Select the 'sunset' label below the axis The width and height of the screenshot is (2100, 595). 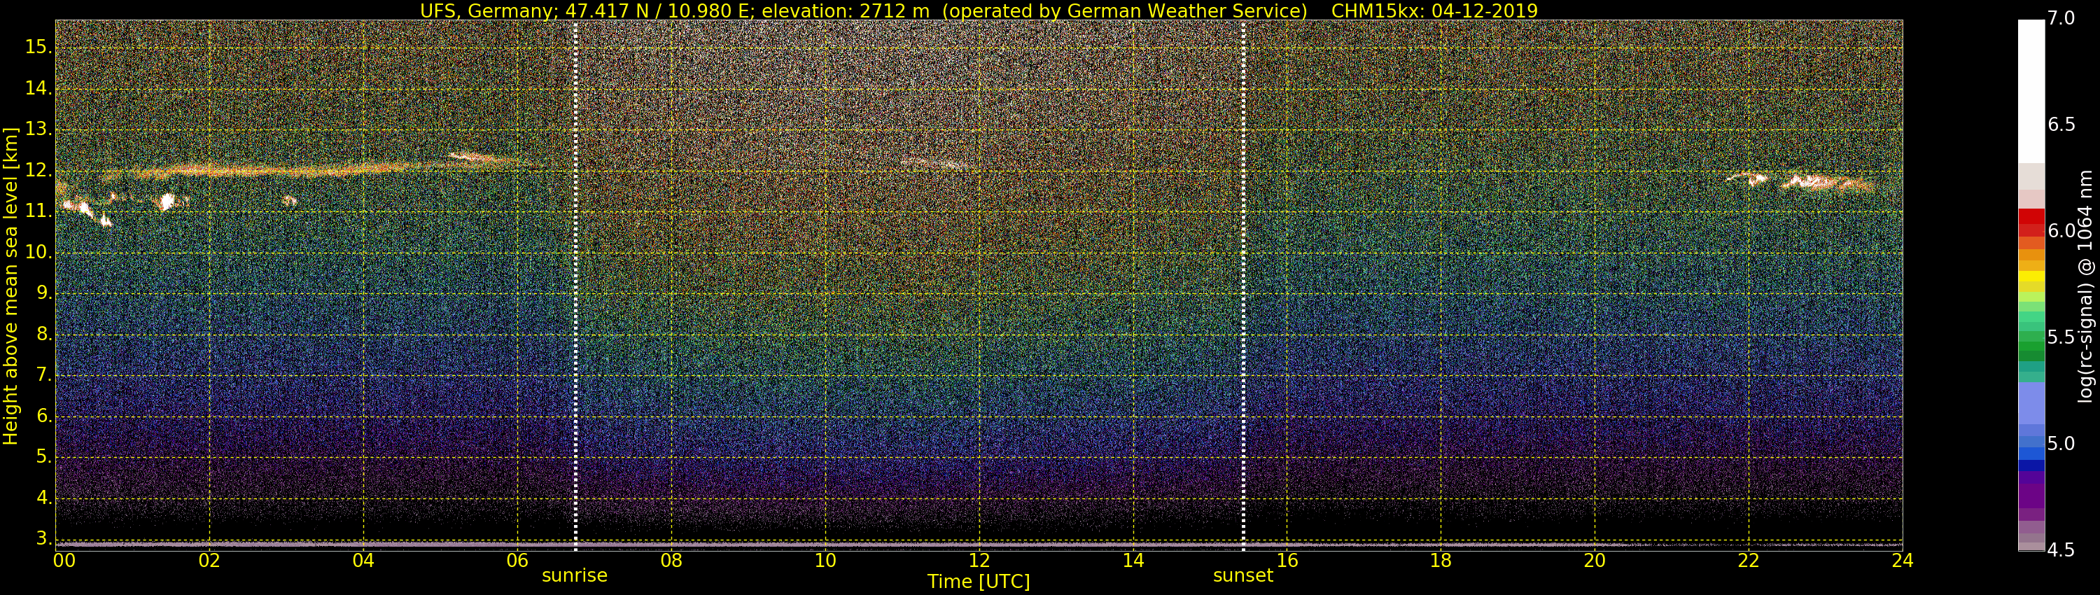tap(1242, 575)
